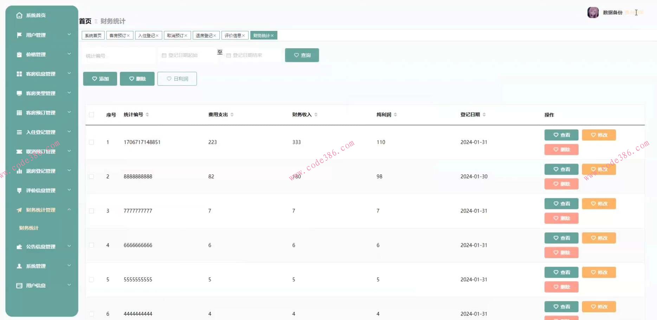Viewport: 657px width, 320px height.
Task: Click the bar chart icon for 退房登记管理
Action: pyautogui.click(x=19, y=171)
